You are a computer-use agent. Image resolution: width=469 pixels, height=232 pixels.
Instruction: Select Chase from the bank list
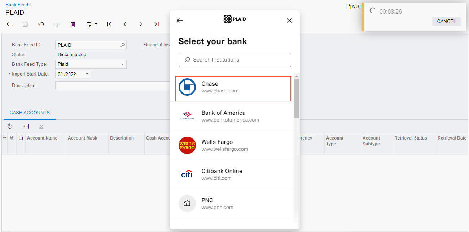[233, 88]
